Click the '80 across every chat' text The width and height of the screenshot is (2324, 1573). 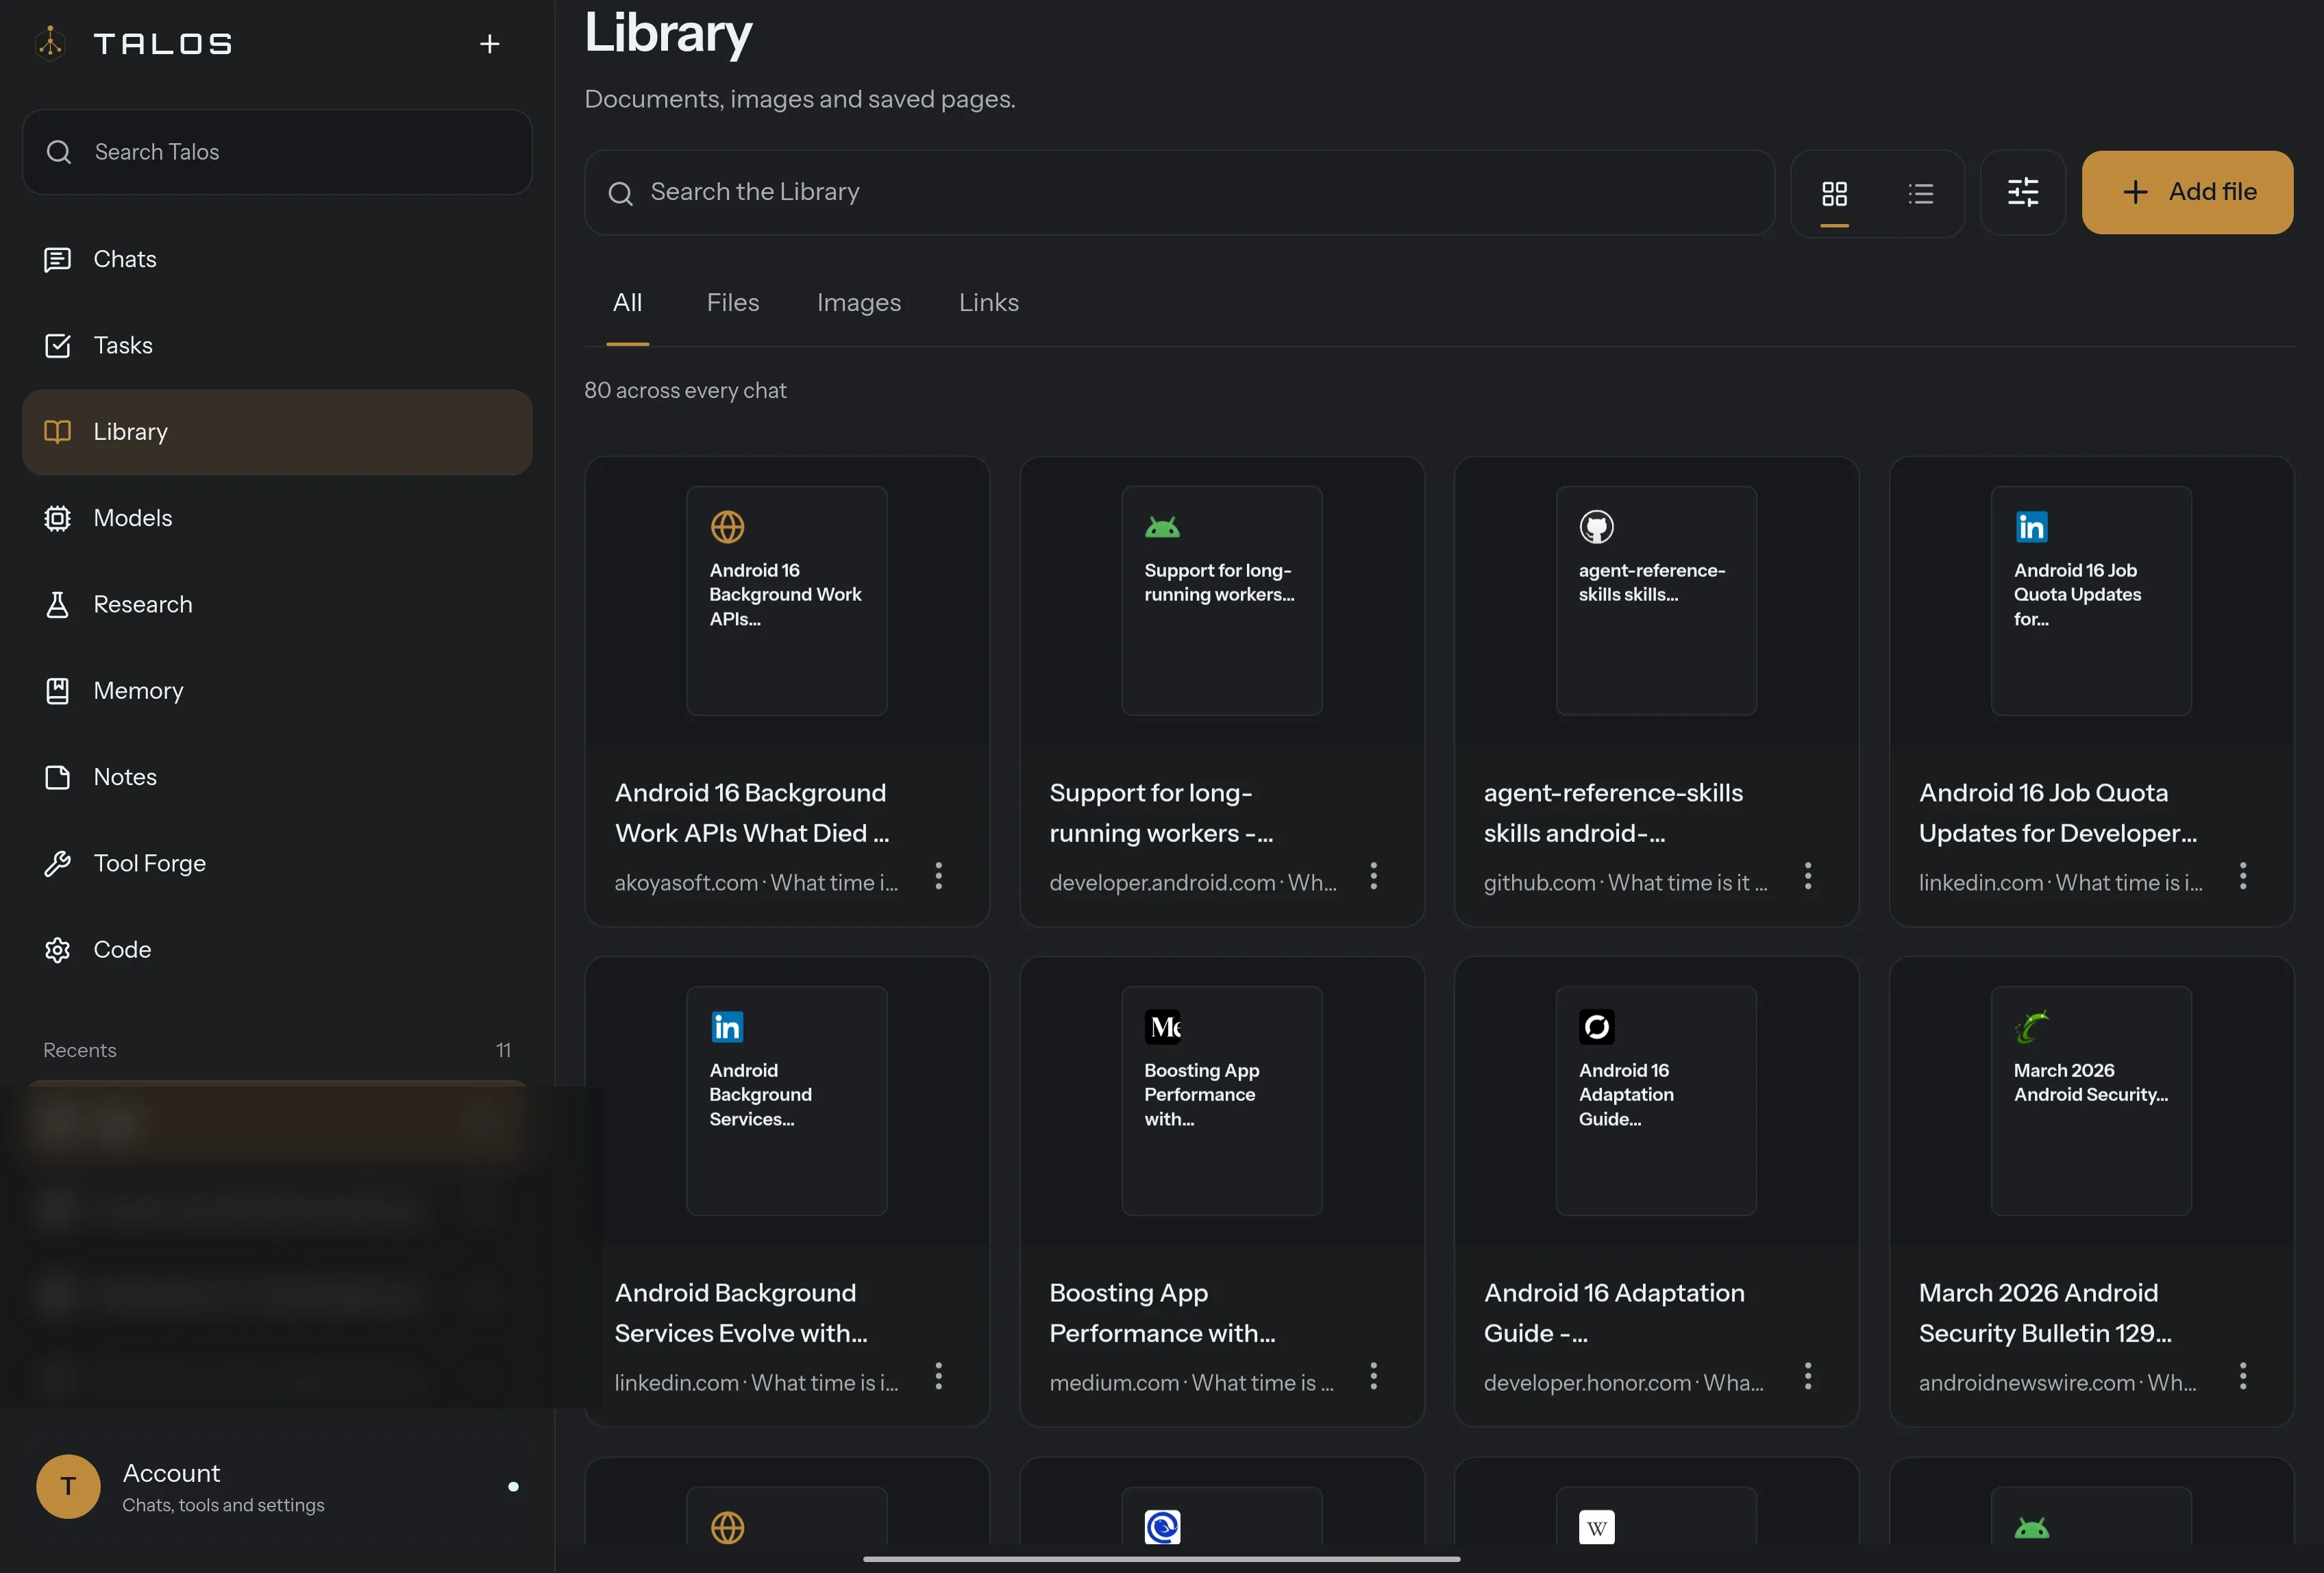click(x=685, y=390)
